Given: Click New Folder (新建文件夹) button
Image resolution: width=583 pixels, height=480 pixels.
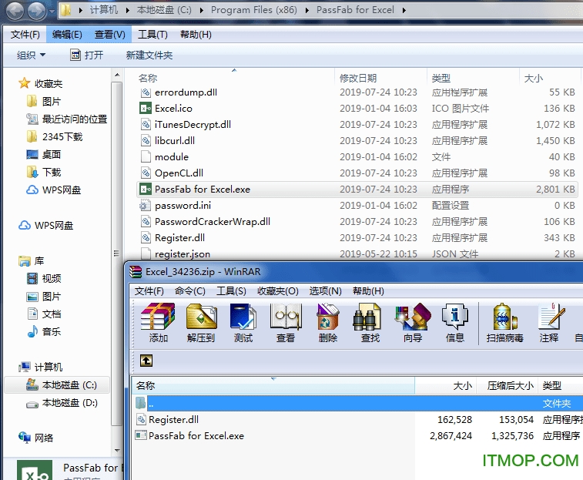Looking at the screenshot, I should 149,55.
